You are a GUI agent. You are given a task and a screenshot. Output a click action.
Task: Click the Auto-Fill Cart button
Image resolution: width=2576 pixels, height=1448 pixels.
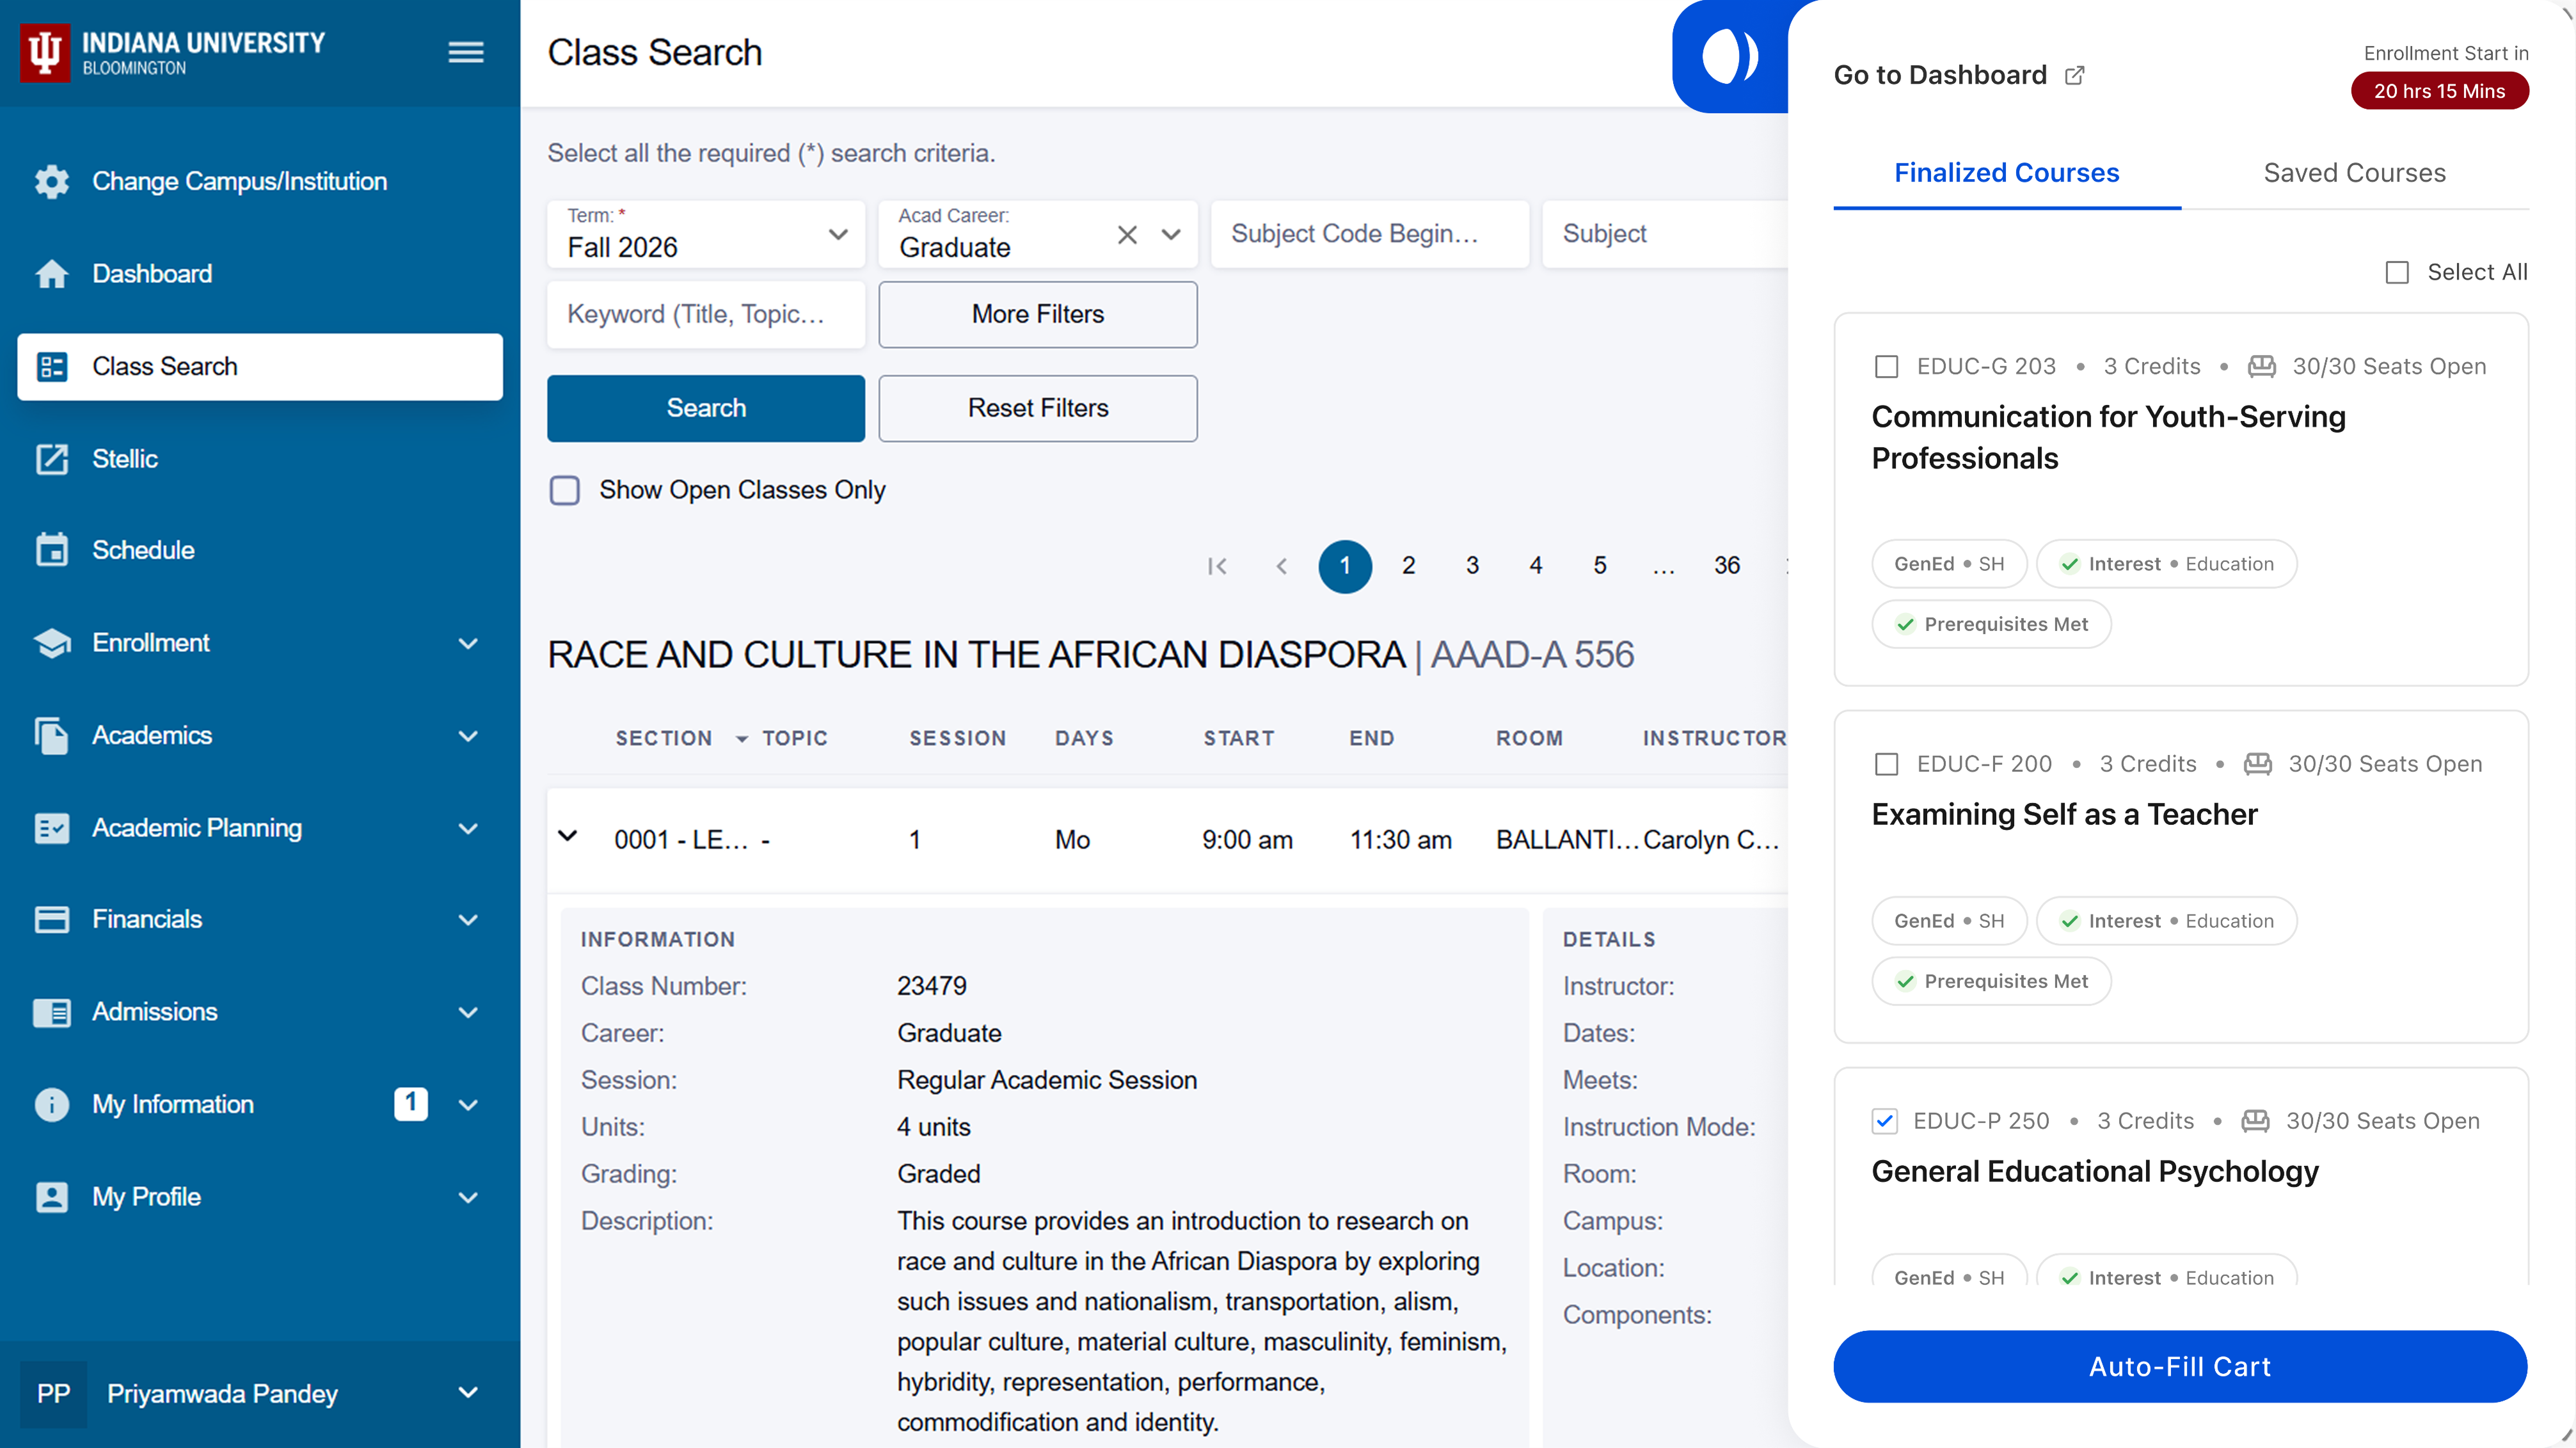pos(2180,1366)
